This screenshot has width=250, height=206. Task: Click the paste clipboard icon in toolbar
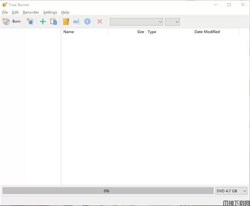(53, 21)
